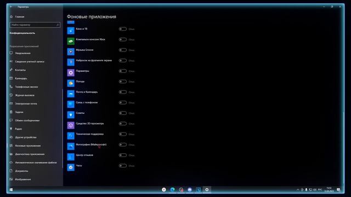Toggle Техническая поддержка background switch

pos(123,134)
